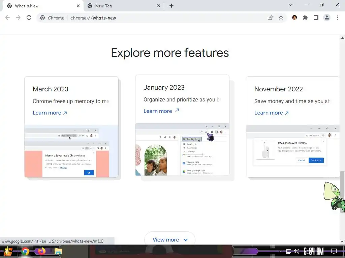Open the Chrome three-dot menu

(338, 18)
